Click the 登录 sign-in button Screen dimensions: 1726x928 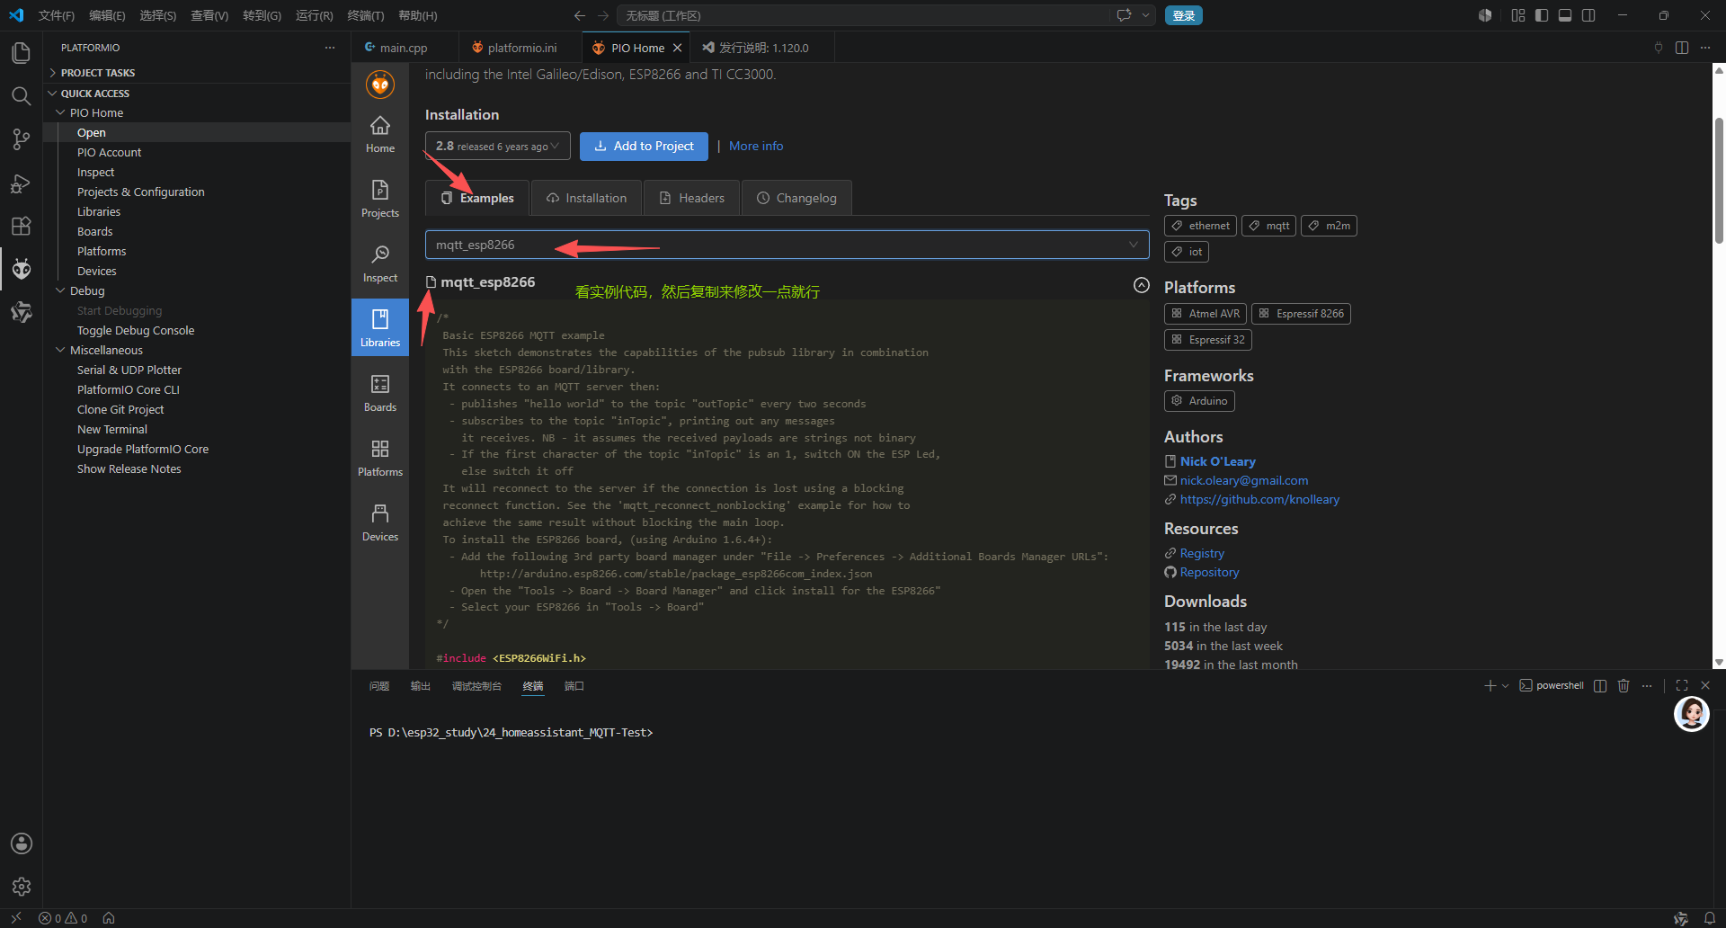(x=1184, y=15)
